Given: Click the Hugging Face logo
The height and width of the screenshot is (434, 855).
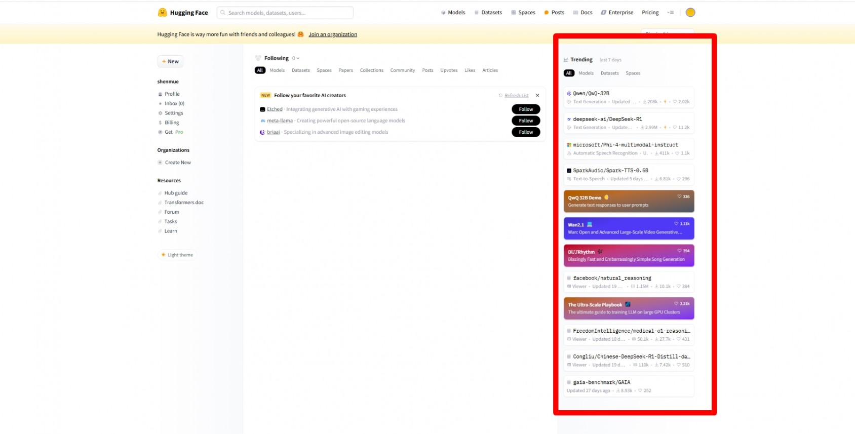Looking at the screenshot, I should [x=183, y=13].
